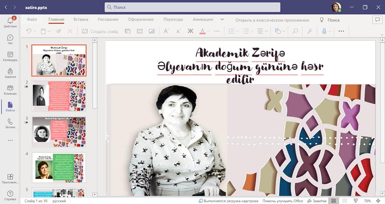This screenshot has width=385, height=204.
Task: Click the delete X icon in ribbon
Action: [x=70, y=31]
